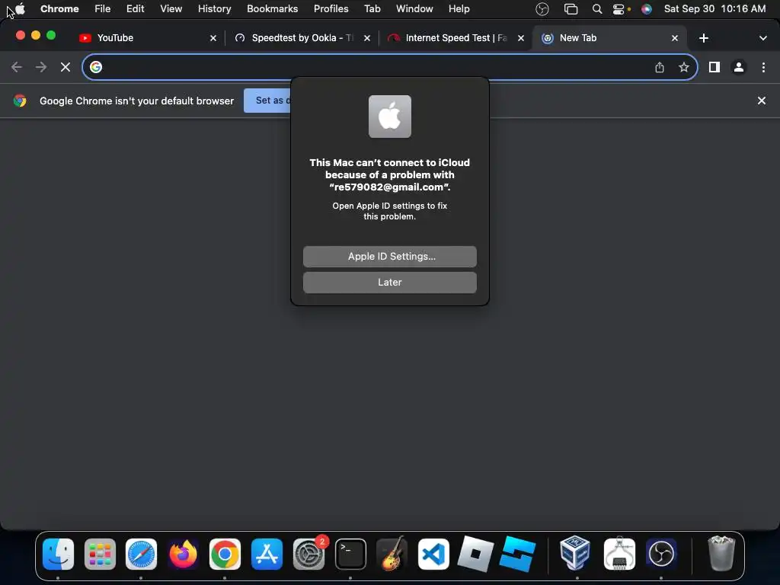The image size is (780, 585).
Task: Click the screen mirroring menu bar icon
Action: (571, 9)
